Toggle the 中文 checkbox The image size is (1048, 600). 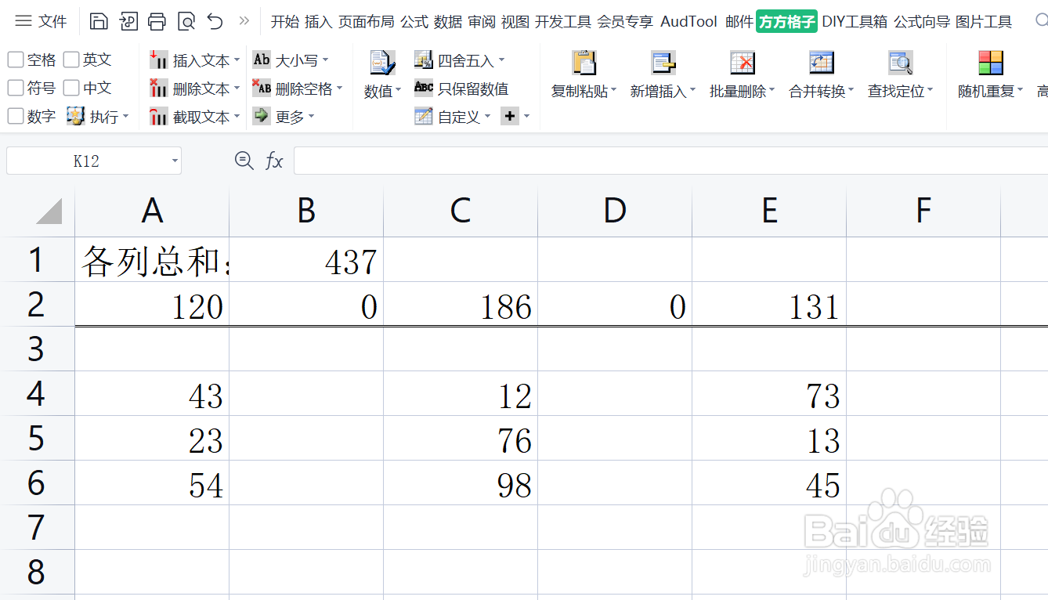pos(71,88)
